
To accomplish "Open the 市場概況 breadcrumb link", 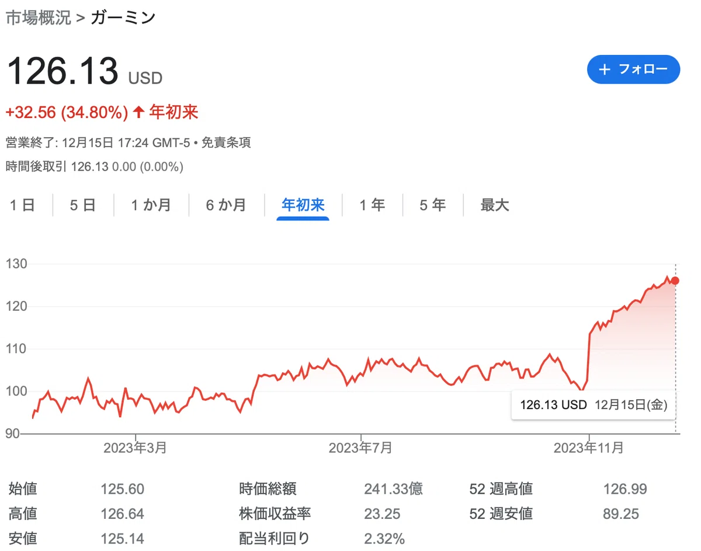I will click(x=38, y=18).
